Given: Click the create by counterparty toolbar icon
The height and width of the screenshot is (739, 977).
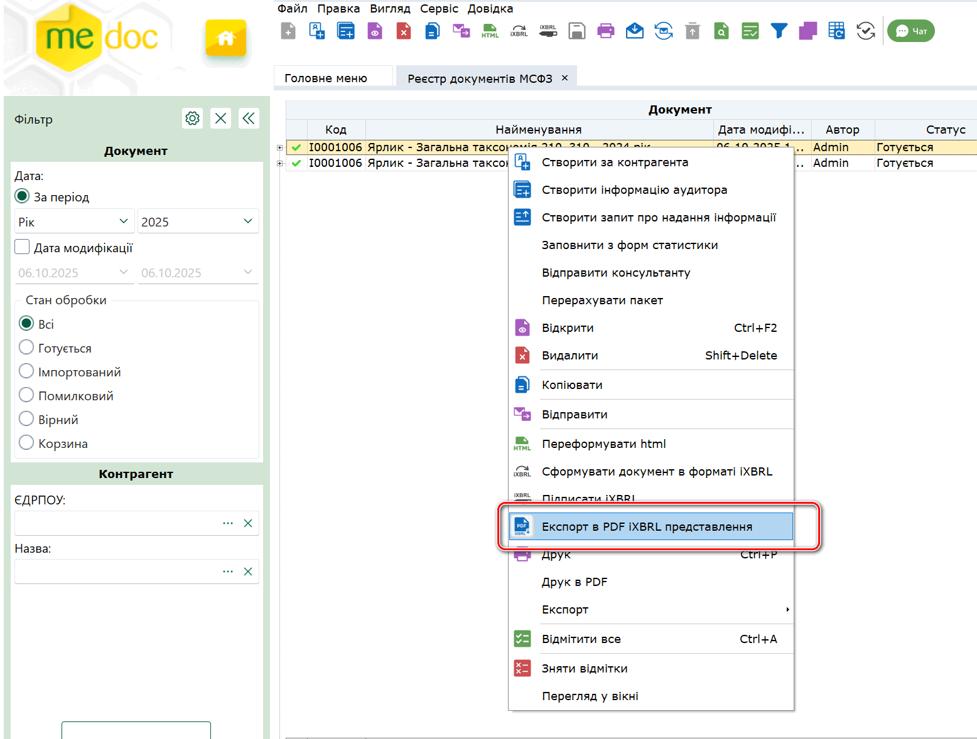Looking at the screenshot, I should pos(317,31).
